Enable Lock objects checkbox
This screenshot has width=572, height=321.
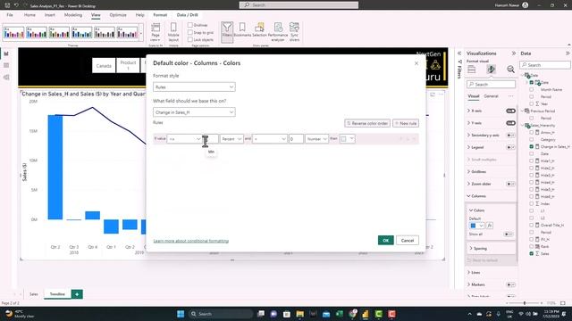[190, 39]
